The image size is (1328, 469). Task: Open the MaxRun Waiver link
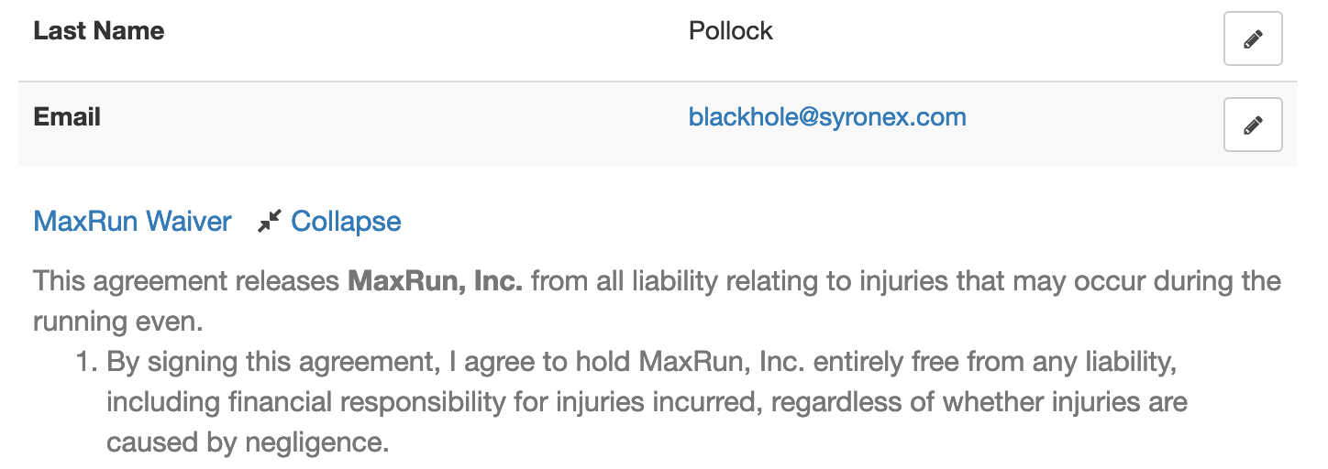point(132,221)
